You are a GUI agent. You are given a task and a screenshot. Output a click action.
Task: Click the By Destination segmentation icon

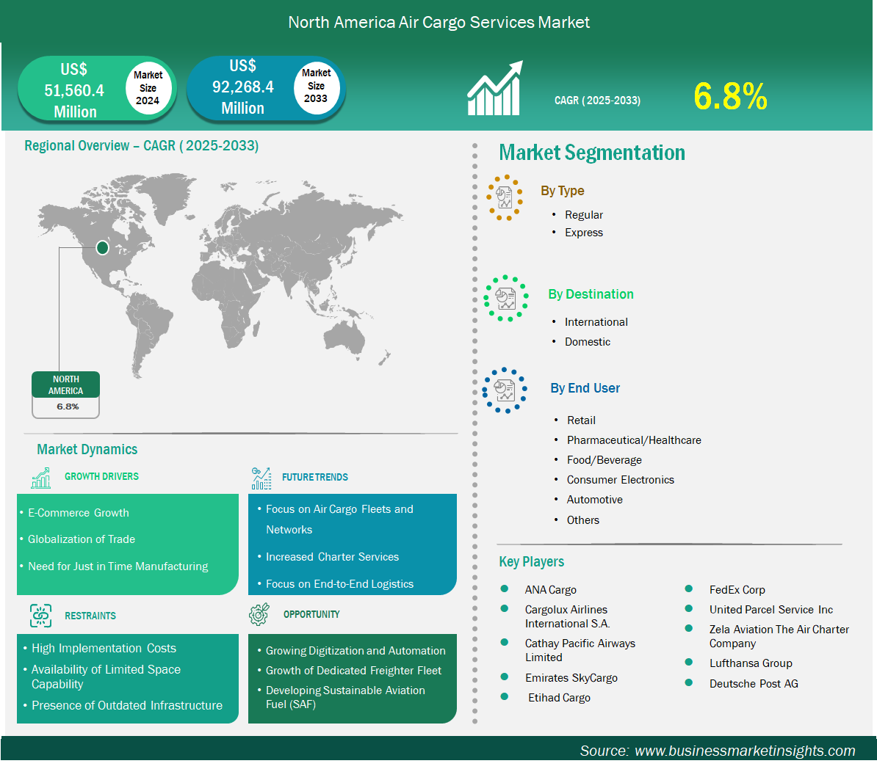click(x=506, y=298)
